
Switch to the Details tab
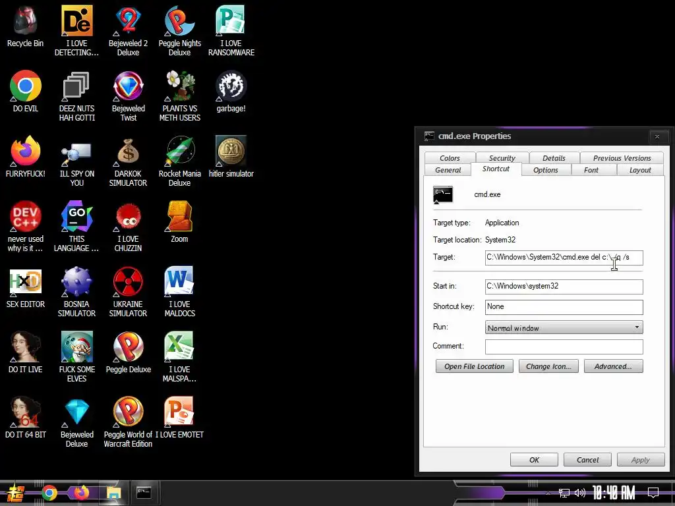pyautogui.click(x=554, y=158)
